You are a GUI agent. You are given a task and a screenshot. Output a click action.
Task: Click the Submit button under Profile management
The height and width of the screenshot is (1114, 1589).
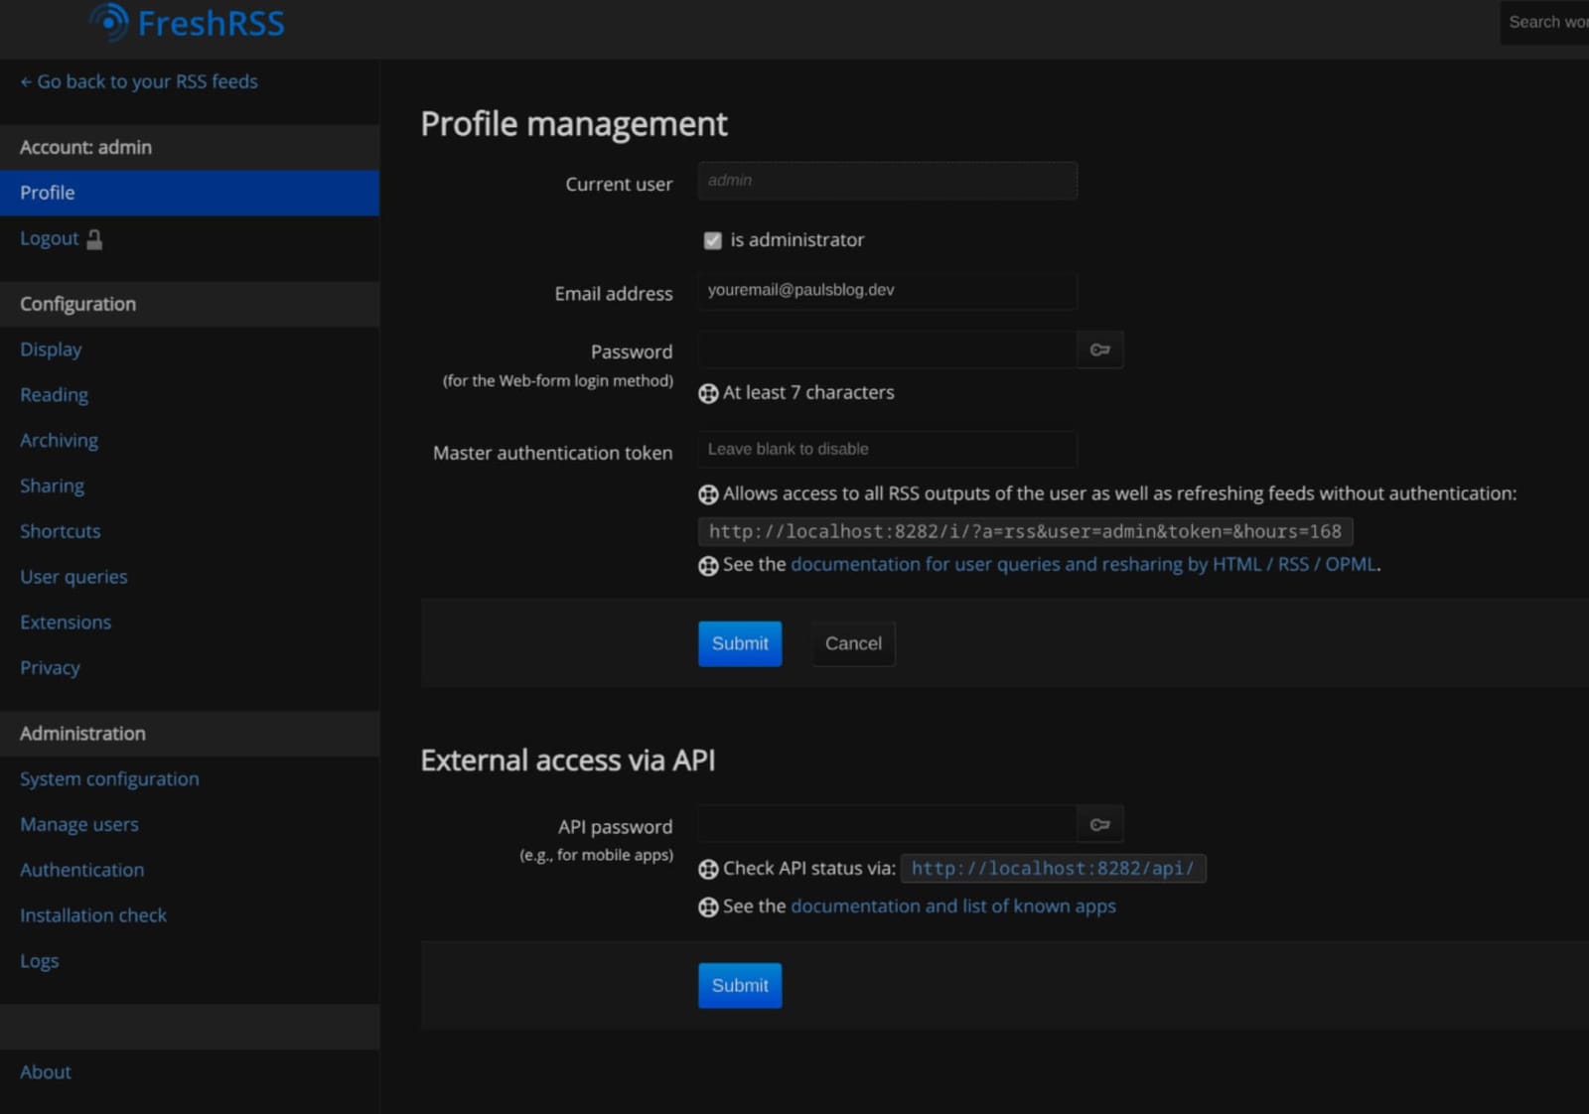(x=739, y=643)
